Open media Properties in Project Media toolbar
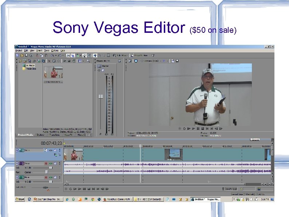 tap(54, 61)
